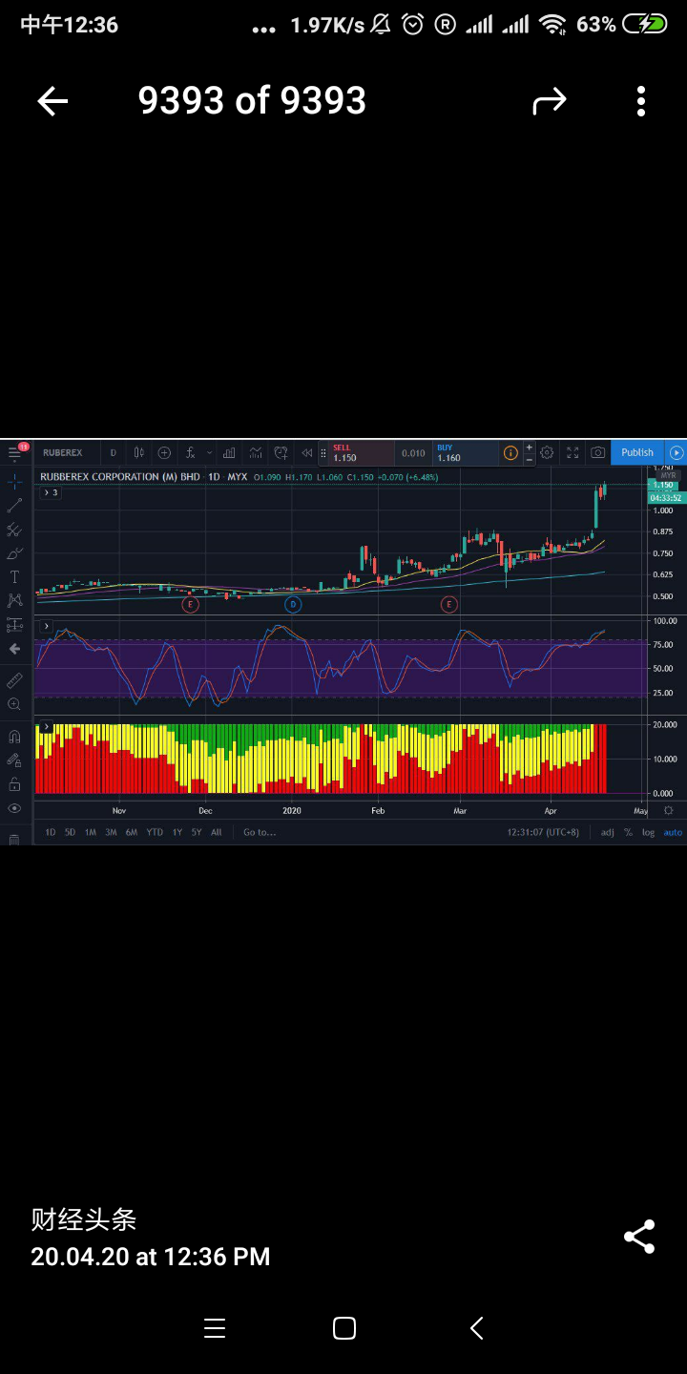
Task: Click the blue D dividend marker
Action: click(x=293, y=604)
